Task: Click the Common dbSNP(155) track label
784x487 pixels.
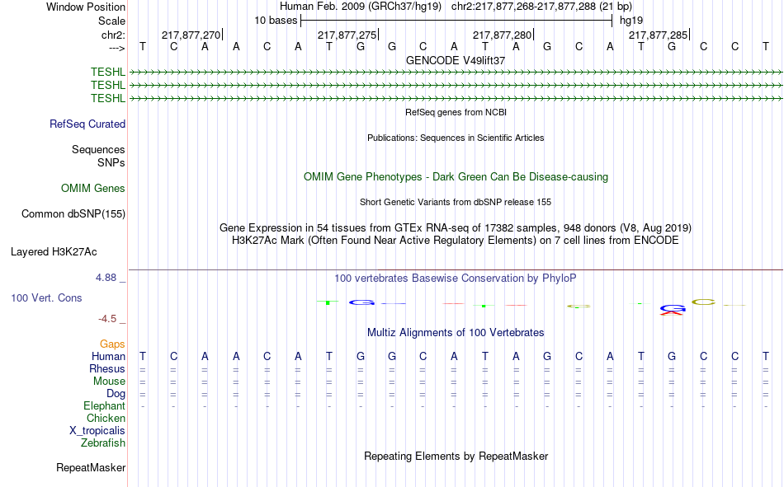Action: pos(73,213)
